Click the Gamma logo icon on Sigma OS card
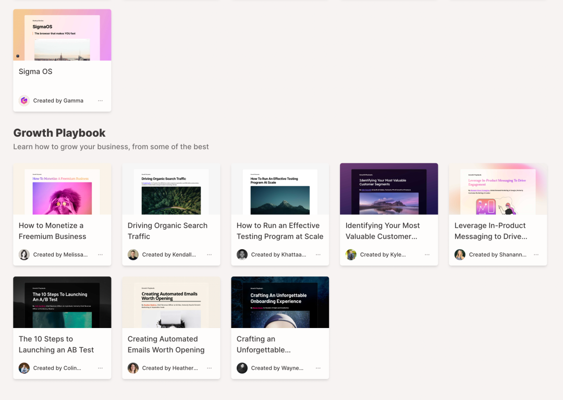The height and width of the screenshot is (400, 563). pos(24,101)
